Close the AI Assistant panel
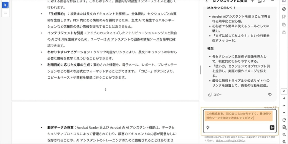 click(x=207, y=1)
